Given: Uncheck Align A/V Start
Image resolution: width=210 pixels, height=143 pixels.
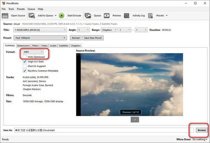Looking at the screenshot, I should [24, 62].
